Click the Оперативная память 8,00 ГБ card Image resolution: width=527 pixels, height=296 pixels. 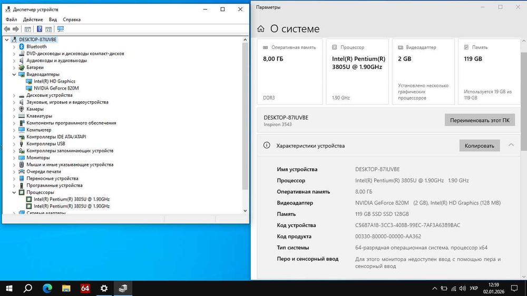[290, 72]
